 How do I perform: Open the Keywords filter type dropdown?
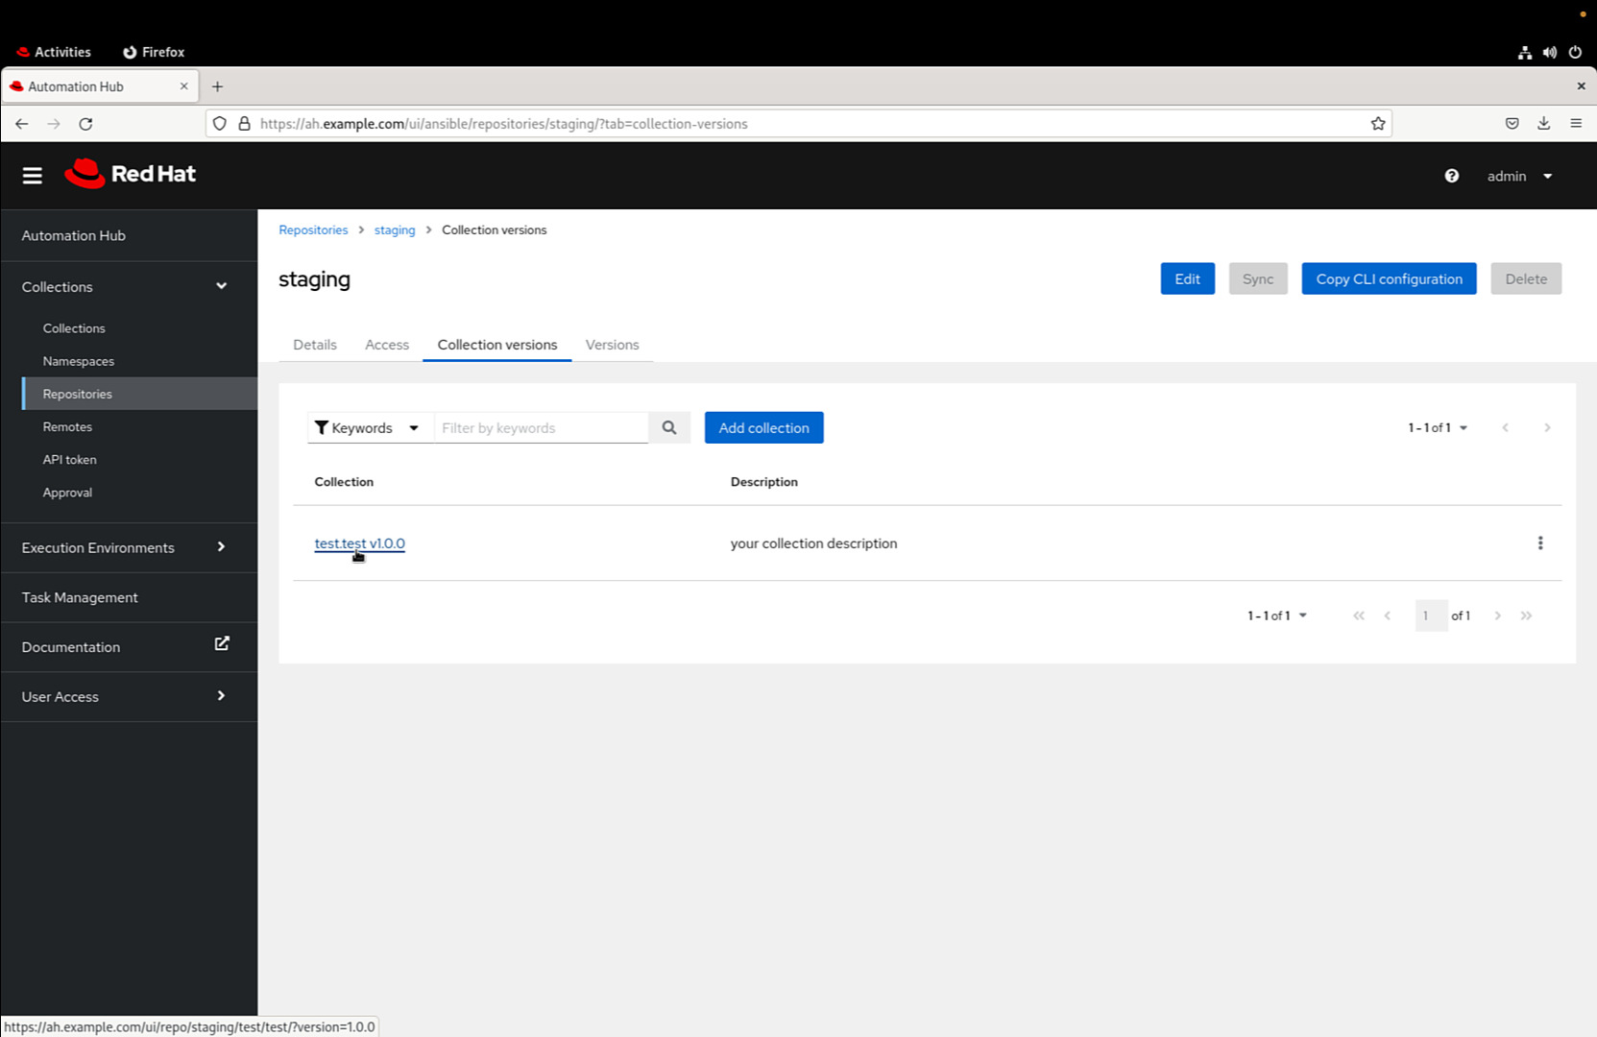(x=370, y=427)
